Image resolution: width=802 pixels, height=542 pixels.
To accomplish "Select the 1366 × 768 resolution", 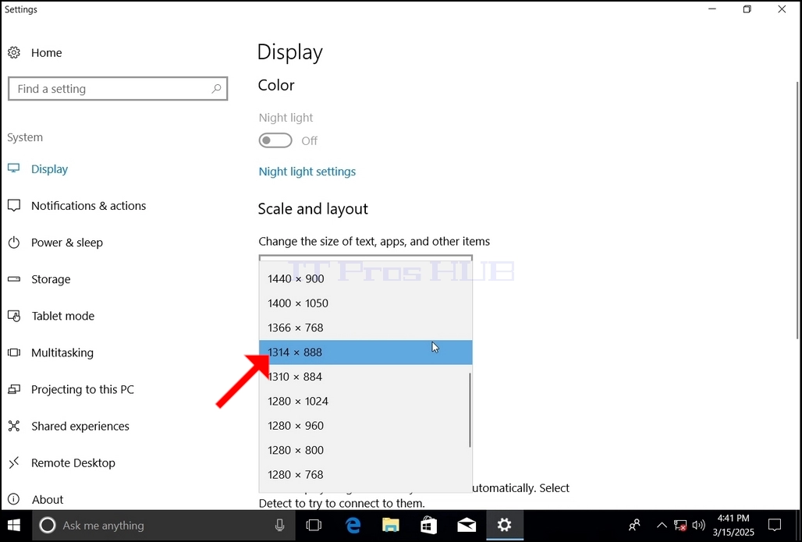I will 366,328.
